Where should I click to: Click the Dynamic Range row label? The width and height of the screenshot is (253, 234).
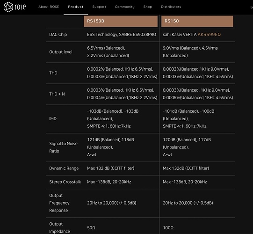[x=64, y=168]
